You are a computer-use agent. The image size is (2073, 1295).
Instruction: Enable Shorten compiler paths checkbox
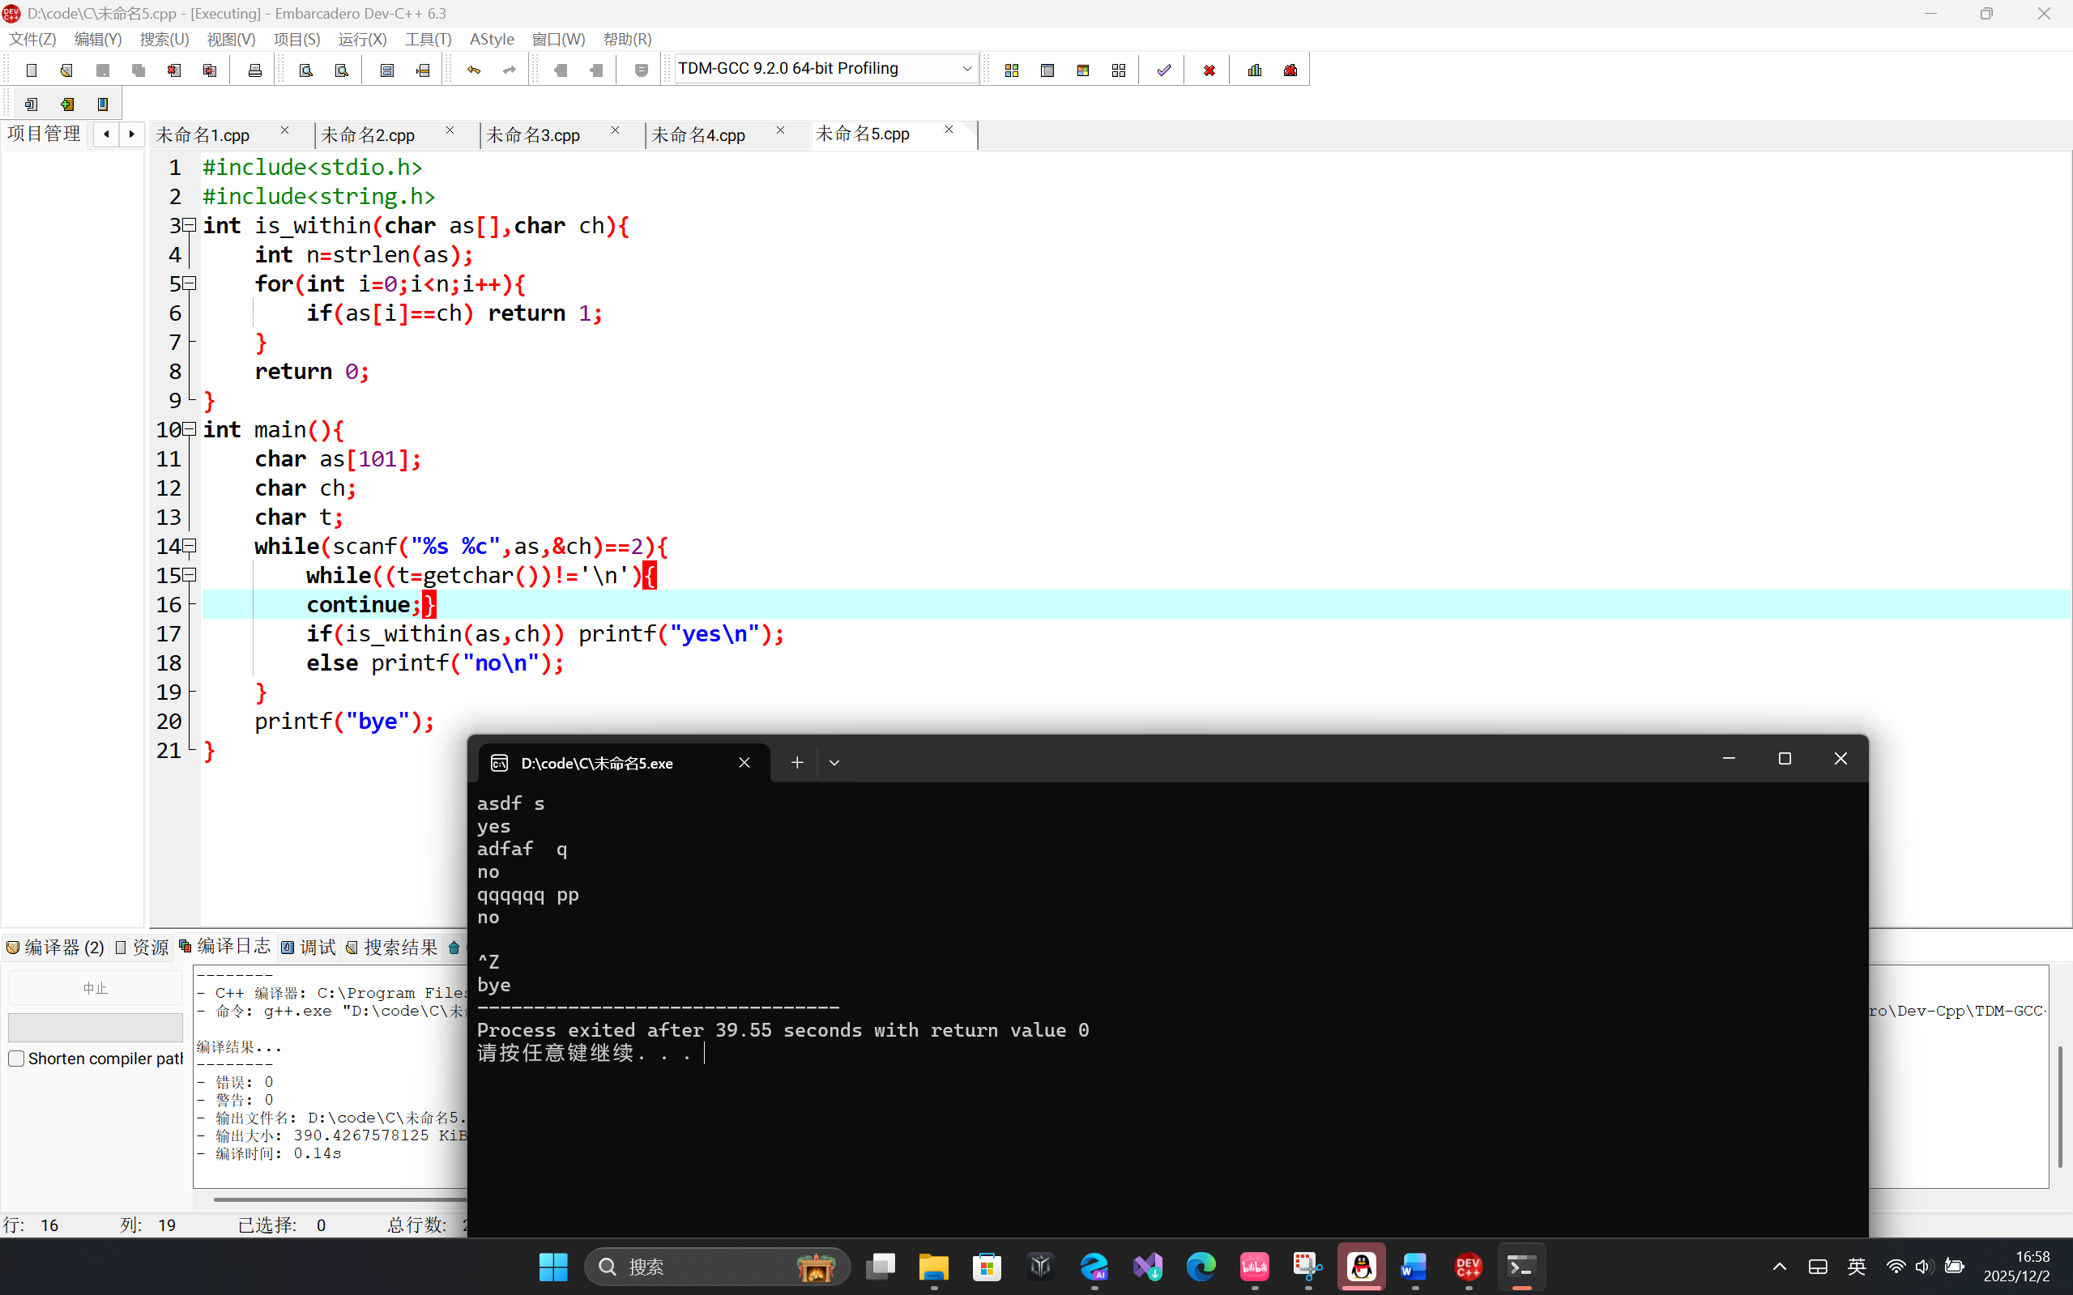(x=16, y=1059)
